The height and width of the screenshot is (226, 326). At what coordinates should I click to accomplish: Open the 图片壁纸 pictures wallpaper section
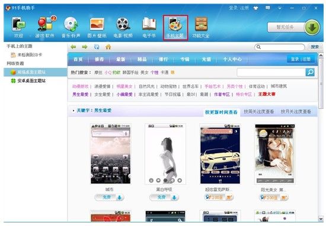pyautogui.click(x=97, y=27)
